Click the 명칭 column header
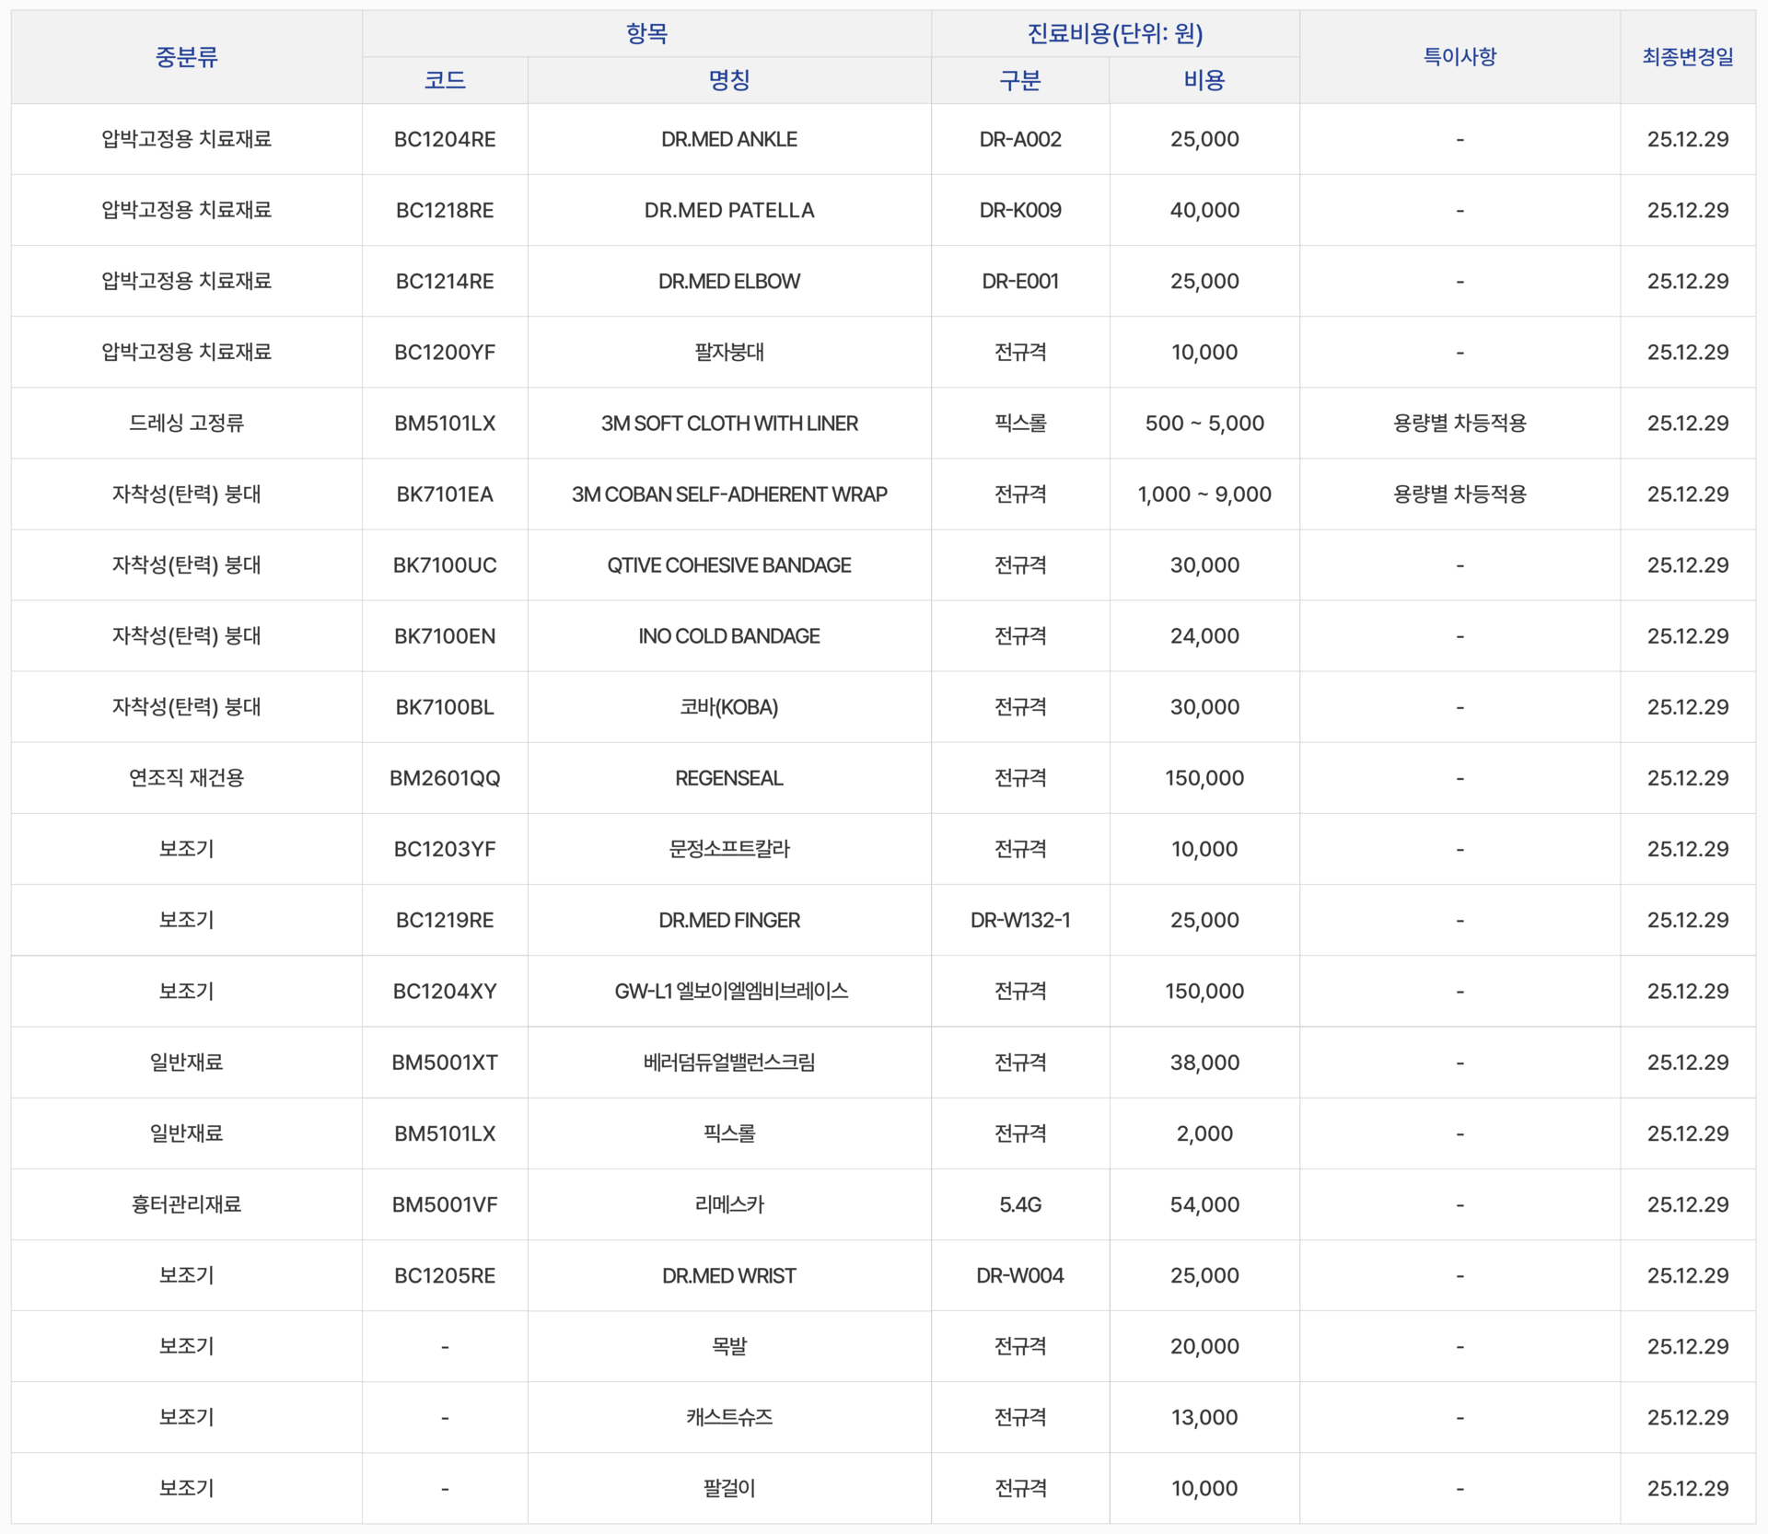 (728, 80)
